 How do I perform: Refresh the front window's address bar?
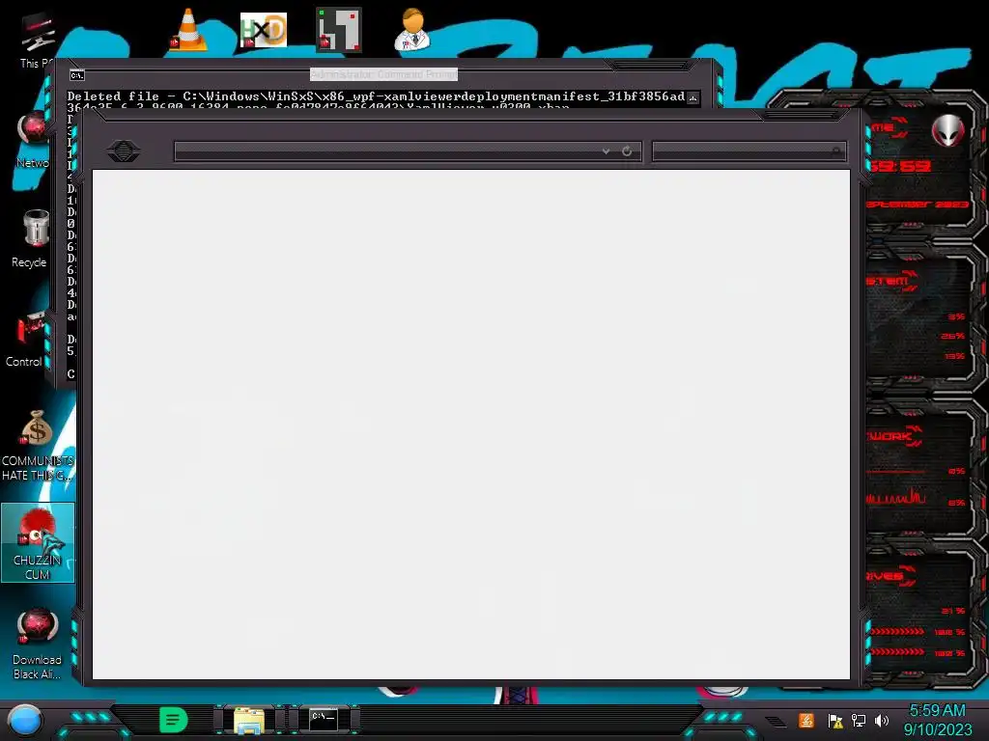[627, 151]
